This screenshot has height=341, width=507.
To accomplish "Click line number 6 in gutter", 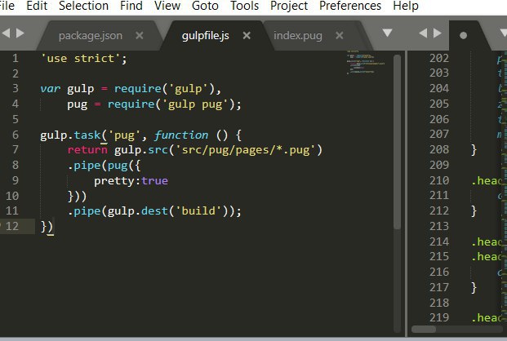I will (16, 135).
